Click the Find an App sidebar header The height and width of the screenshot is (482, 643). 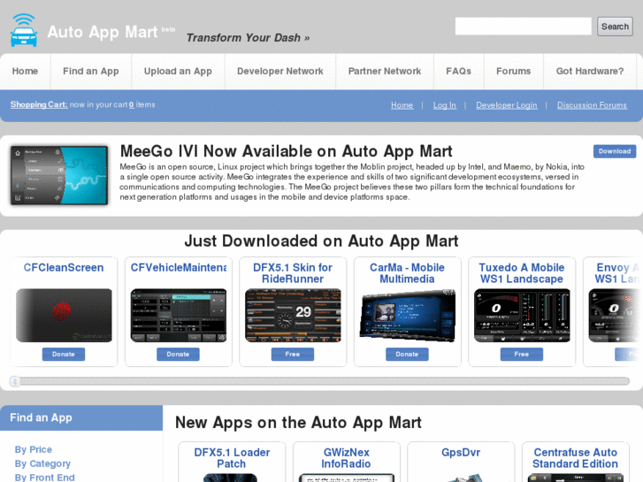pyautogui.click(x=81, y=418)
